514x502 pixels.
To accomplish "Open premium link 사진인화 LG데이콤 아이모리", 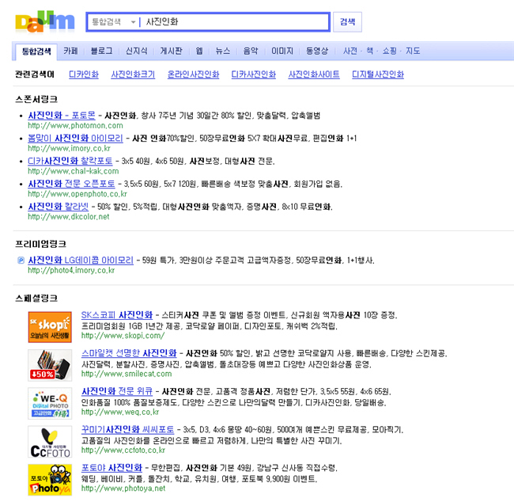I will (81, 261).
